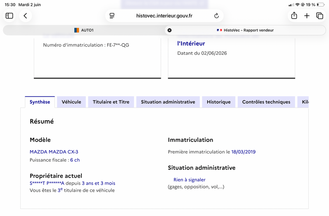Click the (gages, opposition, vol,...) note
329x216 pixels.
196,187
